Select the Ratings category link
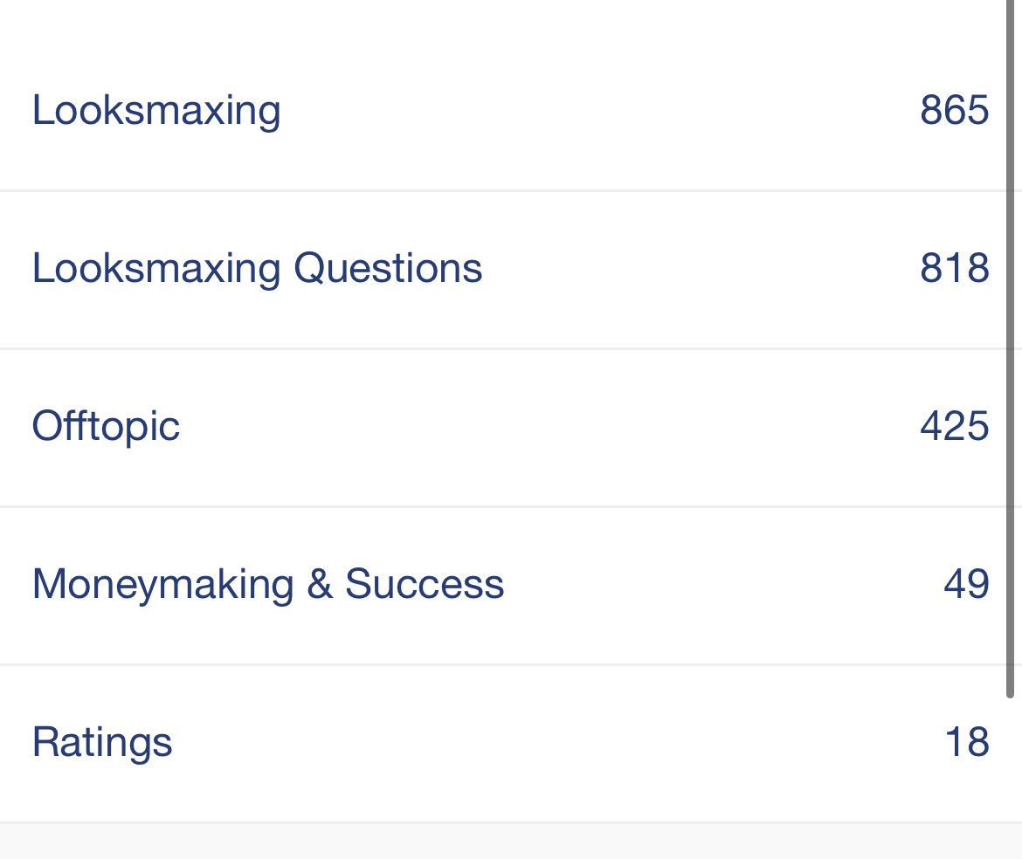Image resolution: width=1022 pixels, height=859 pixels. (102, 743)
